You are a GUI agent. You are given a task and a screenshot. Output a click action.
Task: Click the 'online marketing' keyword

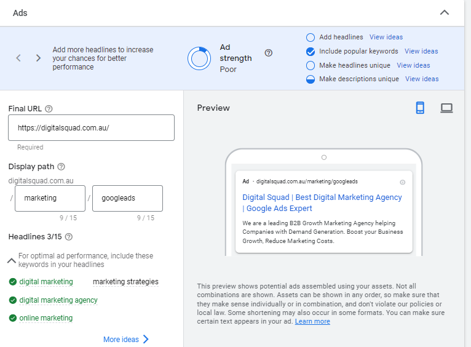pyautogui.click(x=46, y=317)
